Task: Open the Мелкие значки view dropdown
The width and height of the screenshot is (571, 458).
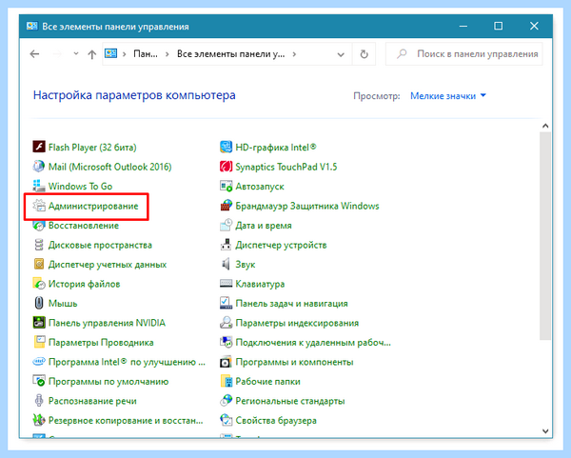Action: tap(448, 96)
